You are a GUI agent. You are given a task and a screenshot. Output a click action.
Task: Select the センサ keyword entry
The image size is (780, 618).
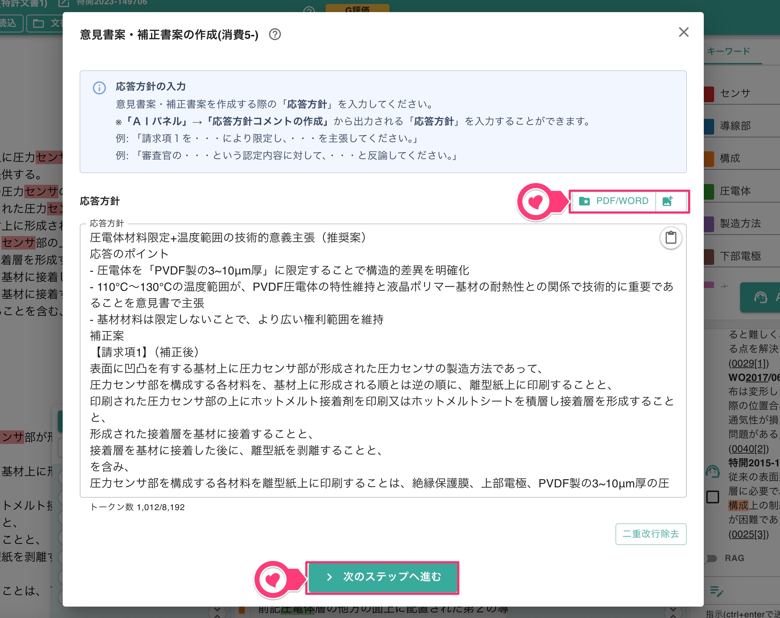pos(735,93)
